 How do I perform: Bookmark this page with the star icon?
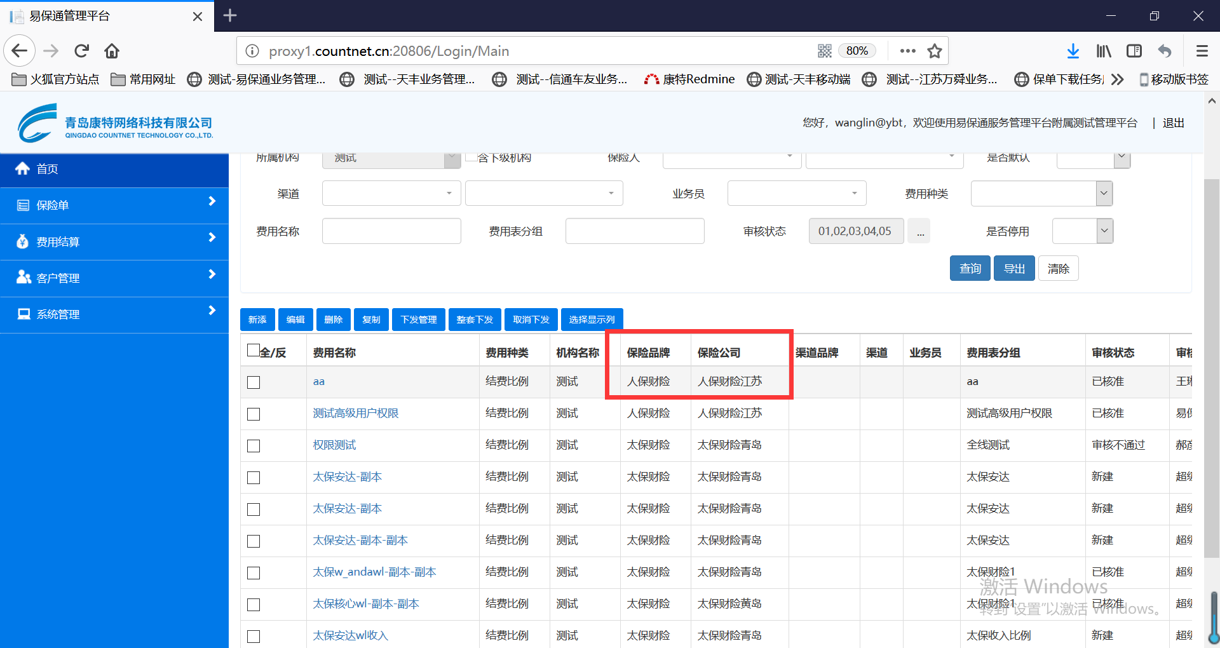pos(934,51)
